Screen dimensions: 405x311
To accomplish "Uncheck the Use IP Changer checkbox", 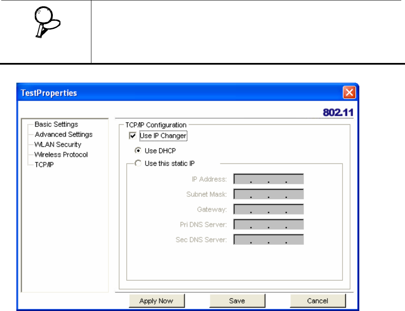I will click(132, 136).
